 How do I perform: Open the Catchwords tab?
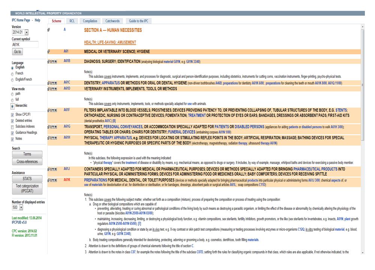click(x=112, y=21)
